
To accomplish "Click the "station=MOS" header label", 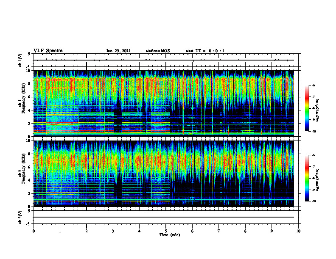I will point(158,51).
